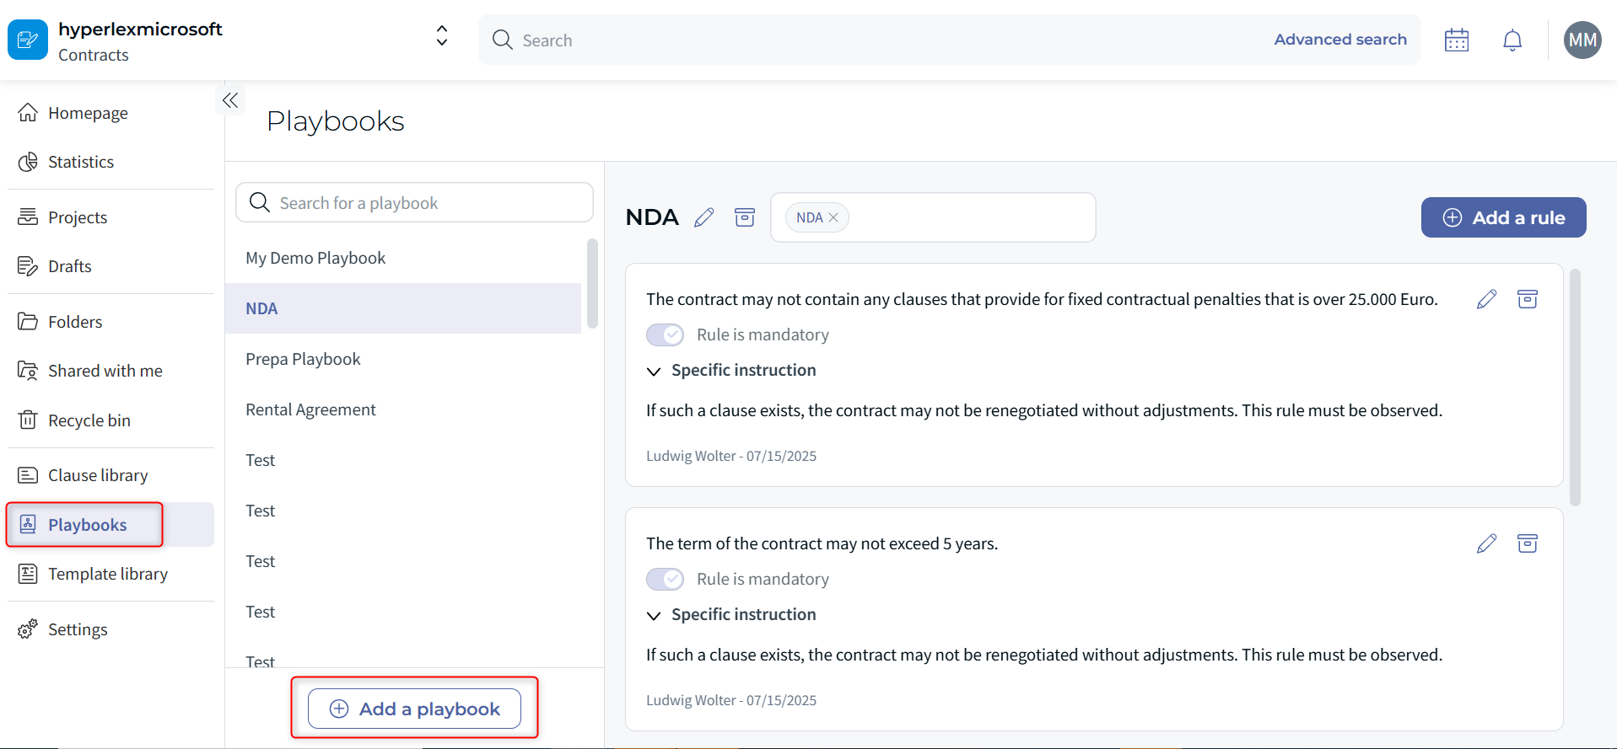
Task: Open Advanced search link
Action: (x=1339, y=40)
